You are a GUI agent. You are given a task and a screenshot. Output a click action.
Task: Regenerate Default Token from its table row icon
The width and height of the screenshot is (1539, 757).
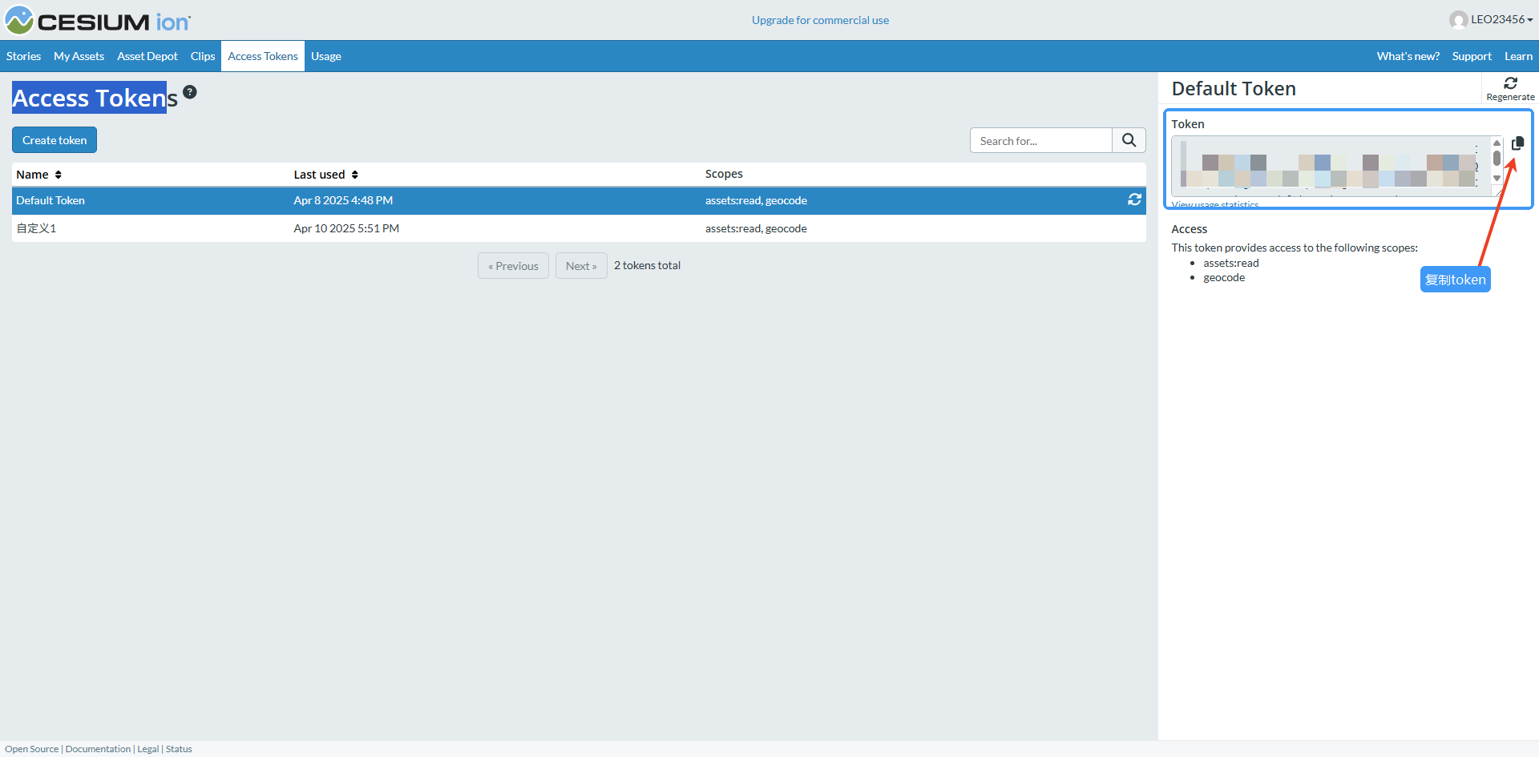(1134, 199)
